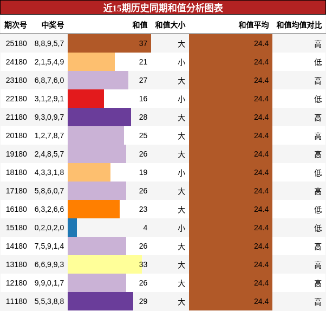The height and width of the screenshot is (311, 326).
Task: Click the 和值大小 column header
Action: click(170, 25)
